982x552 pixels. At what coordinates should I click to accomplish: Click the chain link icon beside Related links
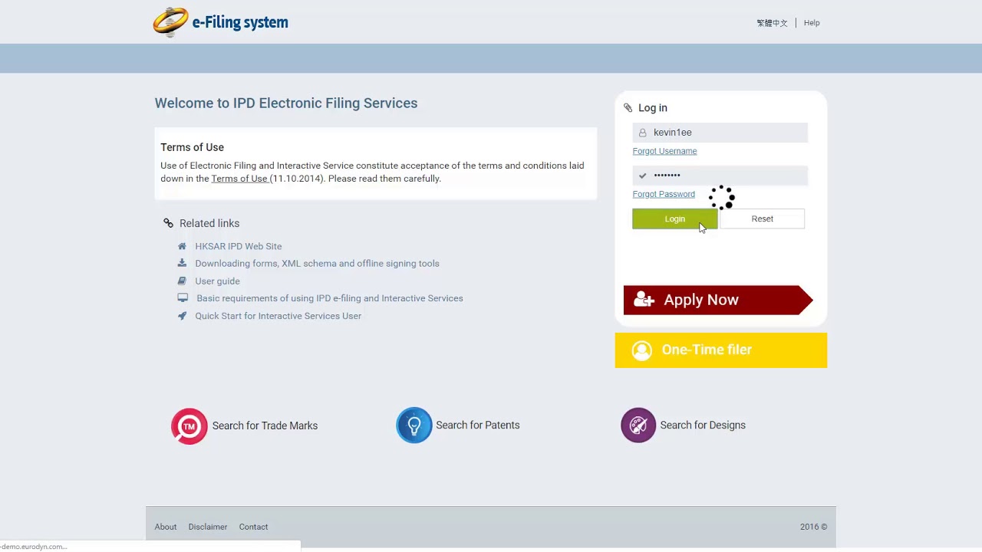click(x=169, y=223)
